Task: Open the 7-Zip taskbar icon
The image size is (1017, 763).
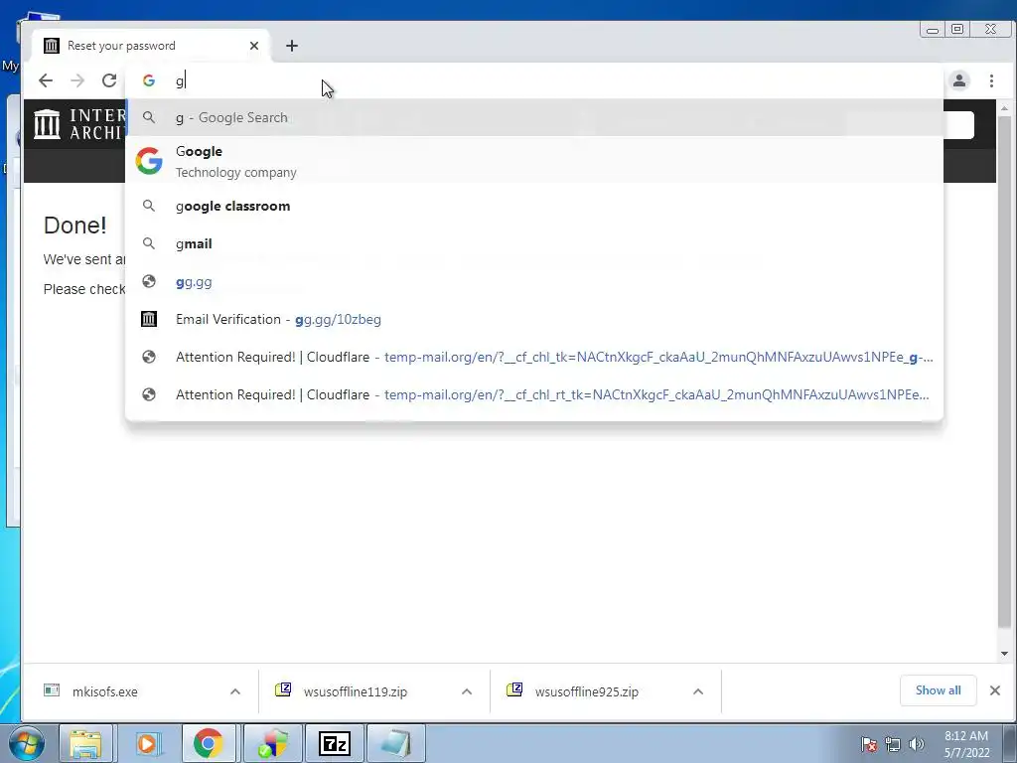Action: [335, 743]
